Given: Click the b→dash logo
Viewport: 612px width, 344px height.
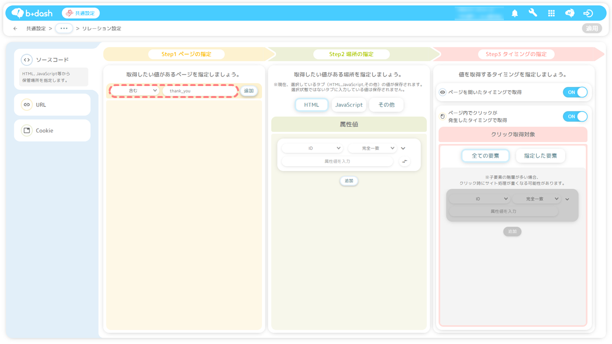Looking at the screenshot, I should (x=32, y=13).
